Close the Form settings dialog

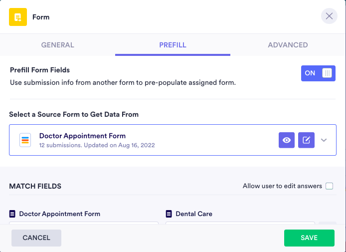pyautogui.click(x=329, y=16)
